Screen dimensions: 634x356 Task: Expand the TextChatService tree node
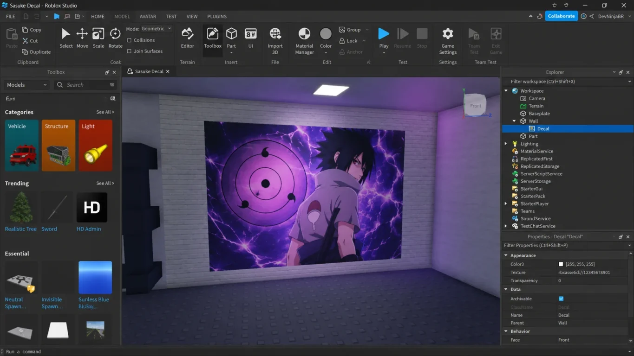(x=506, y=226)
